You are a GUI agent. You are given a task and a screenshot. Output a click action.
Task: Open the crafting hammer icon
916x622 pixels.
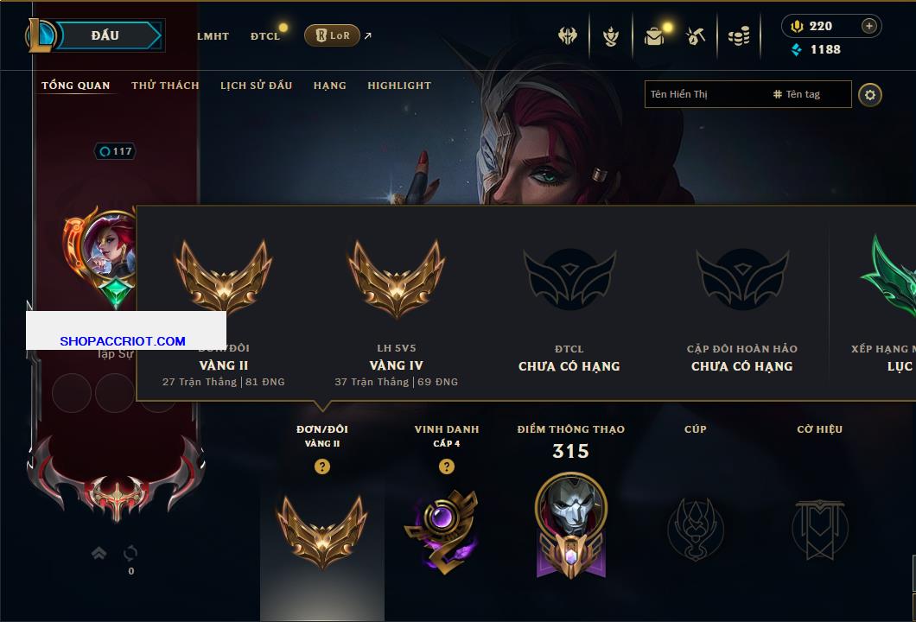click(x=696, y=37)
